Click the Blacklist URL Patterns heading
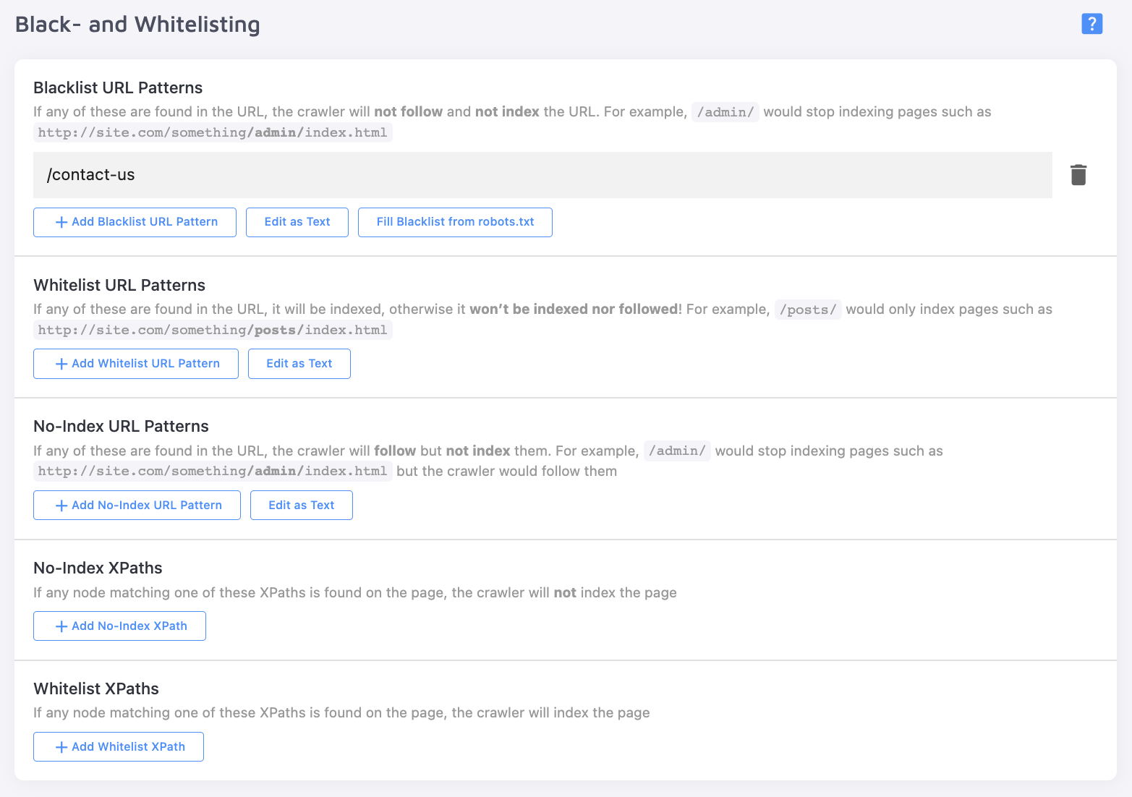The width and height of the screenshot is (1132, 797). click(x=118, y=88)
